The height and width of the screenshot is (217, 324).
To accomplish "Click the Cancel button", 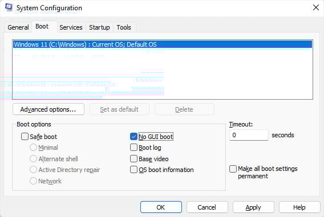I will pos(207,207).
